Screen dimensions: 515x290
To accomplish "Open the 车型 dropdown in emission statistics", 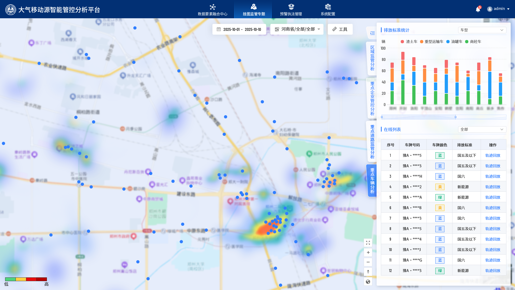I will (482, 30).
